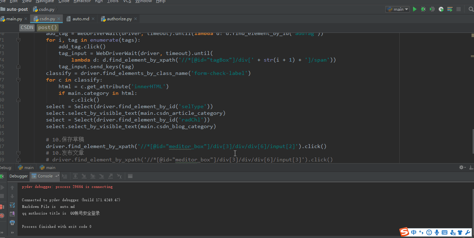Image resolution: width=474 pixels, height=238 pixels.
Task: Click the Profile run icon
Action: tap(441, 9)
